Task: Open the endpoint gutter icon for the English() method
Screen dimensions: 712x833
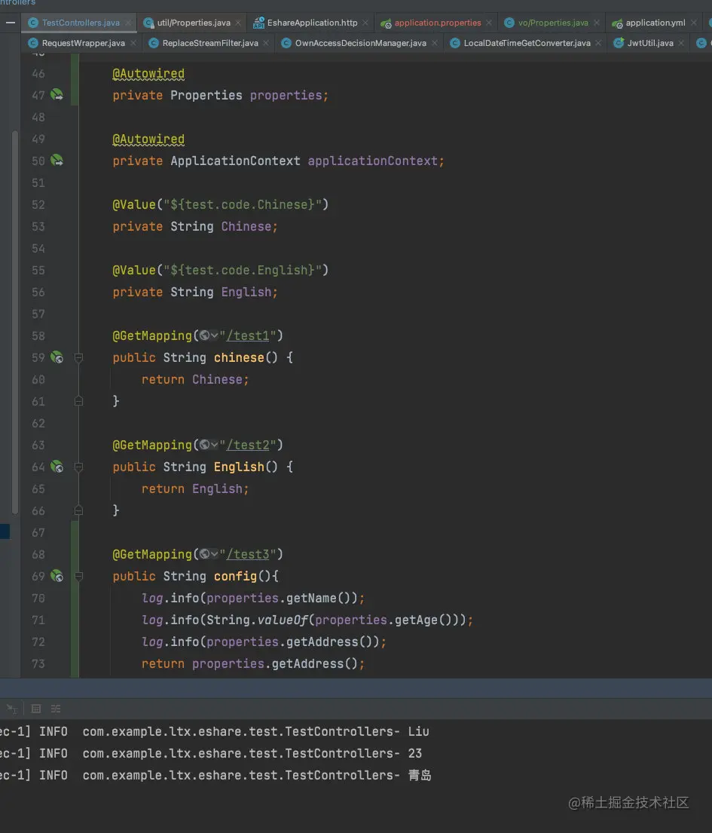Action: click(x=57, y=467)
